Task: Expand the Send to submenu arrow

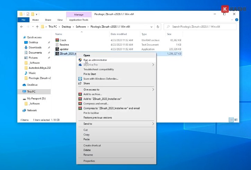Action: coord(153,124)
